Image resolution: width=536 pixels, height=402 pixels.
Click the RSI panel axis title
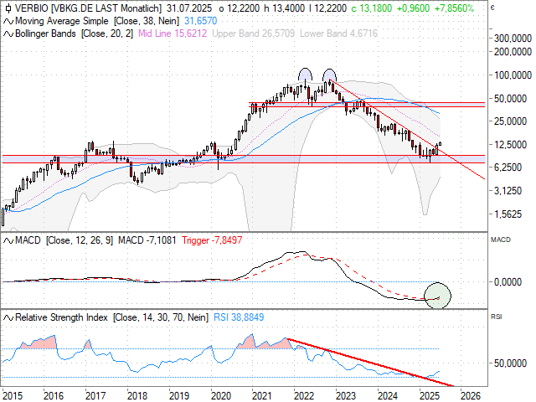(x=496, y=317)
